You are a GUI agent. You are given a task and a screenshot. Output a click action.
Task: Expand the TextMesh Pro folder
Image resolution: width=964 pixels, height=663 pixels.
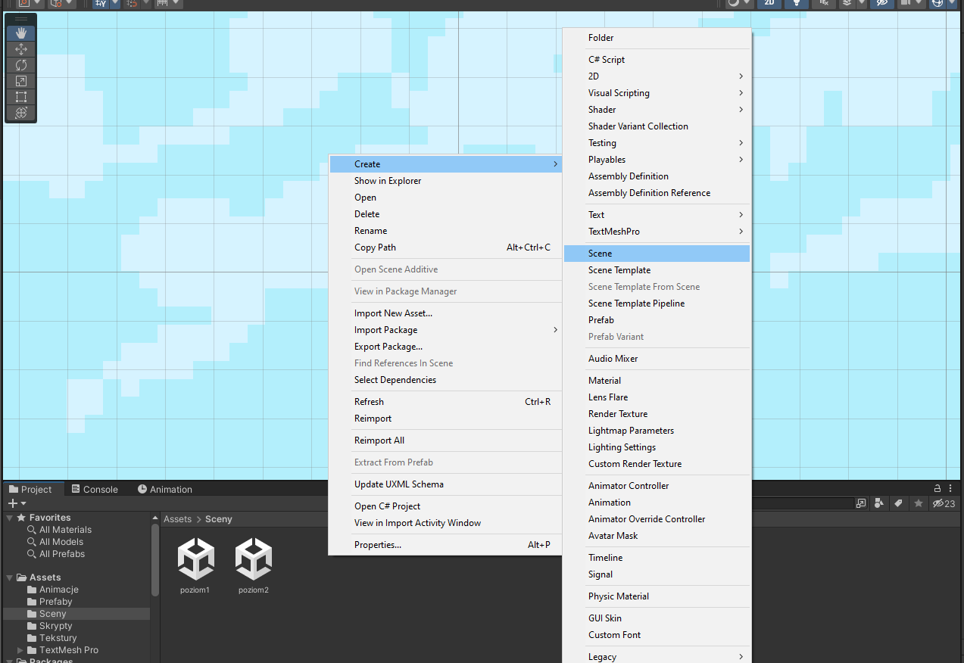tap(20, 650)
